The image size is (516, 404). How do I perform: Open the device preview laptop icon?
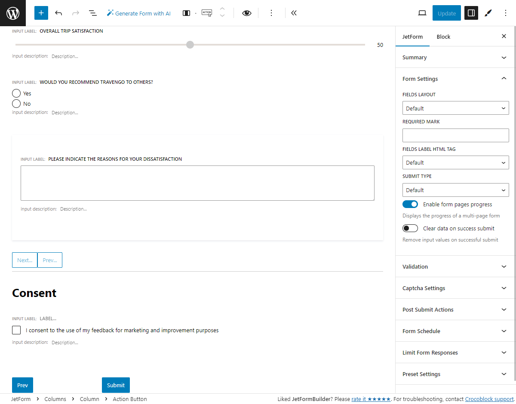[x=422, y=13]
